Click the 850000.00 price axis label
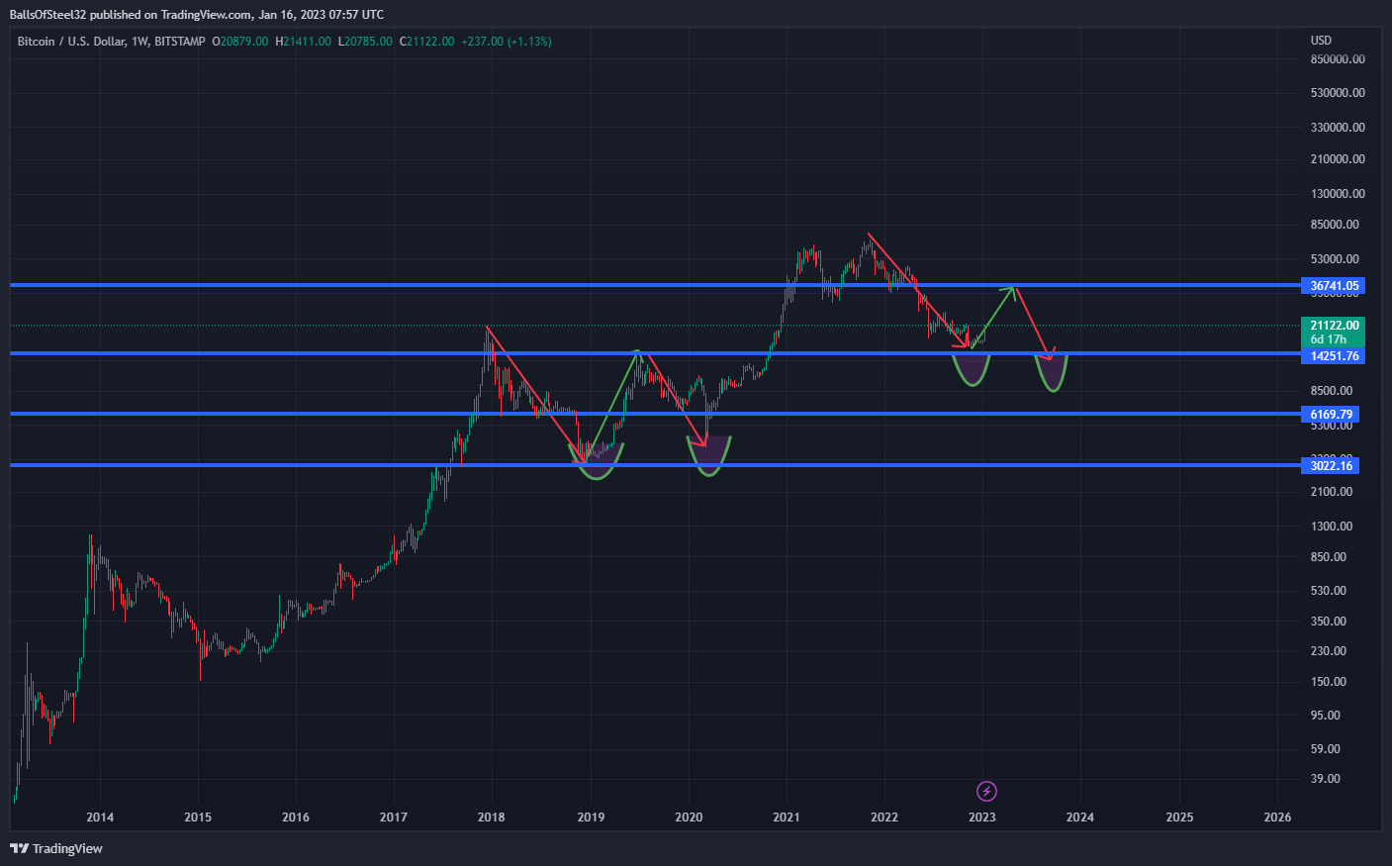 [x=1338, y=59]
